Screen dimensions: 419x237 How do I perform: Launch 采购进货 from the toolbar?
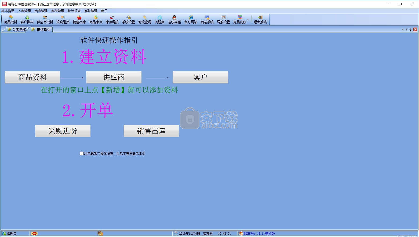coord(63,20)
